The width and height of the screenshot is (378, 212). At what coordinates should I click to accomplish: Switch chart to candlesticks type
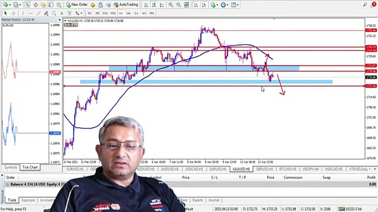[x=154, y=5]
